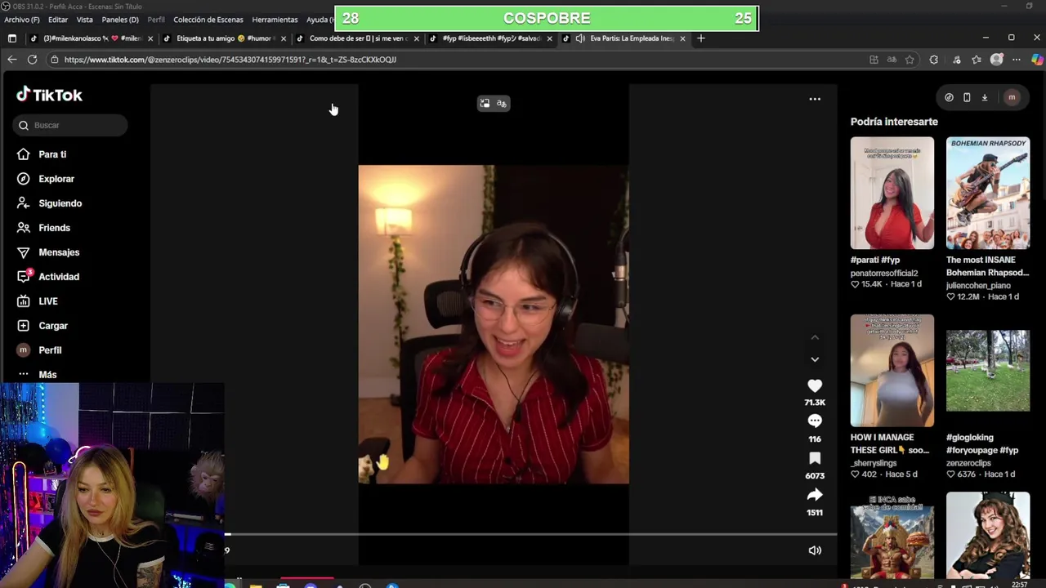The height and width of the screenshot is (588, 1046).
Task: Open the browser extensions puzzle icon
Action: (933, 60)
